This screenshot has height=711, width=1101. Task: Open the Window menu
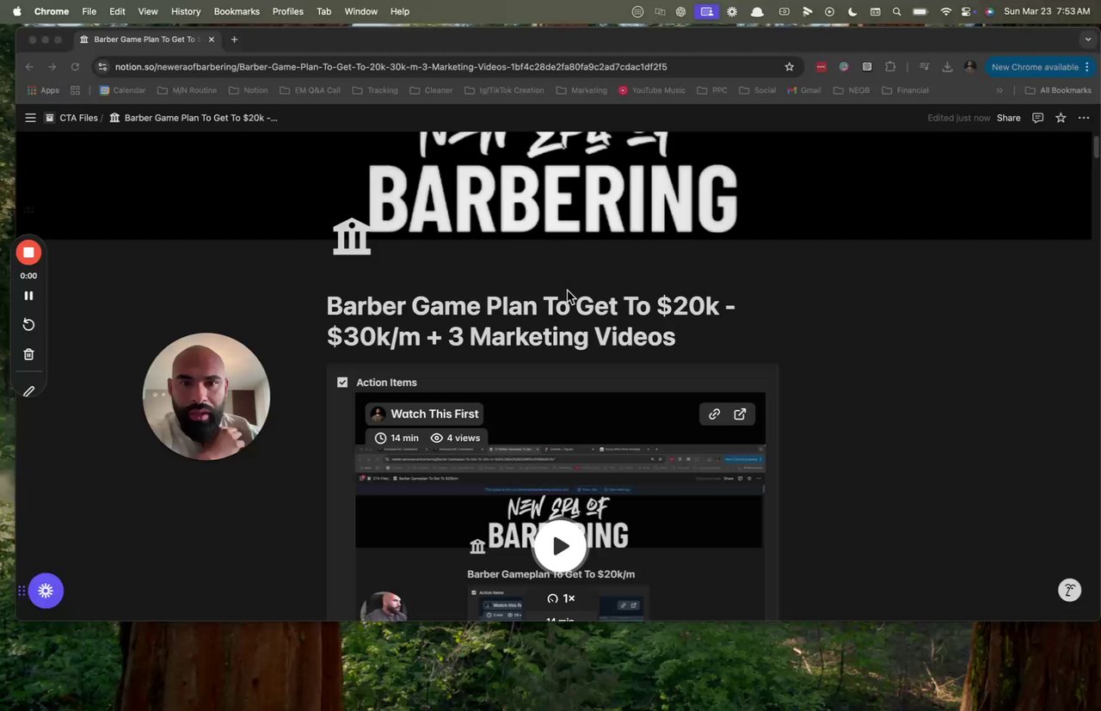(361, 11)
